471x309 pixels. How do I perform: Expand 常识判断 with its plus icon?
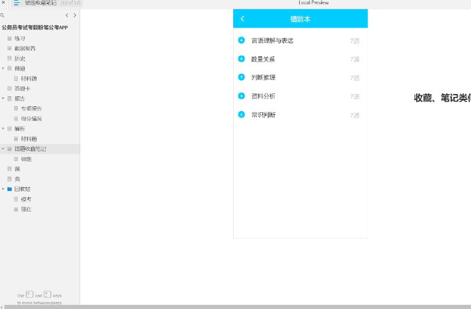click(241, 115)
